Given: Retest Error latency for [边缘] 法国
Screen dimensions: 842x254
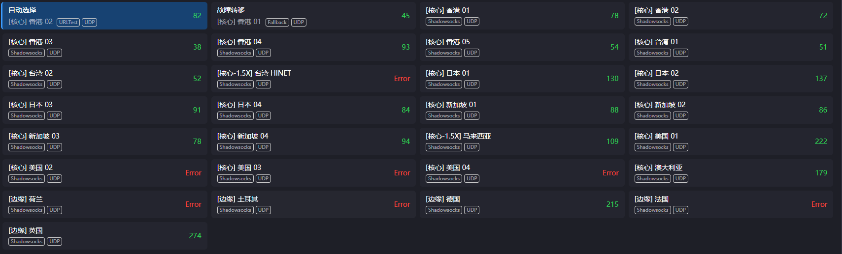Looking at the screenshot, I should [819, 204].
